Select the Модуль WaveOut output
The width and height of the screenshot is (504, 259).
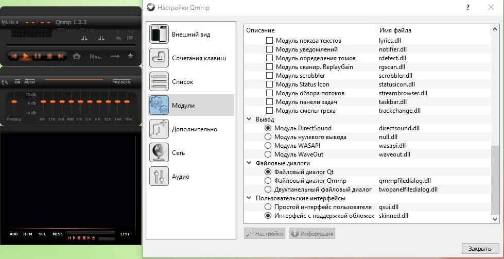pyautogui.click(x=268, y=154)
